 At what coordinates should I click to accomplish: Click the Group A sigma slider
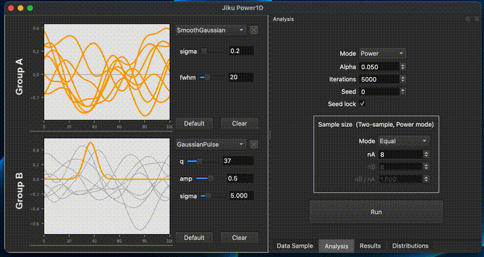click(213, 51)
